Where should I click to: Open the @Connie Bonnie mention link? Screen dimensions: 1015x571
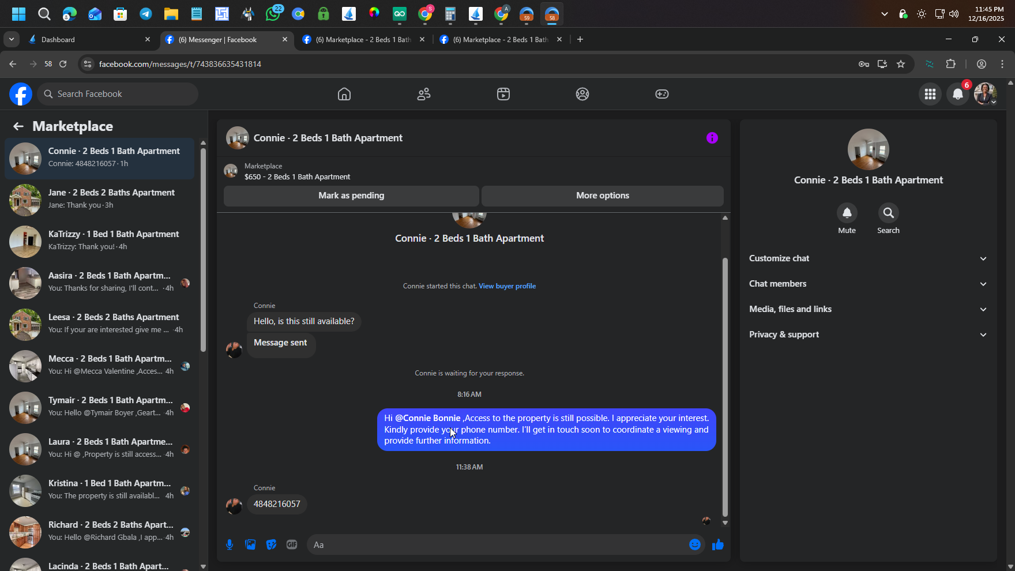pyautogui.click(x=428, y=418)
